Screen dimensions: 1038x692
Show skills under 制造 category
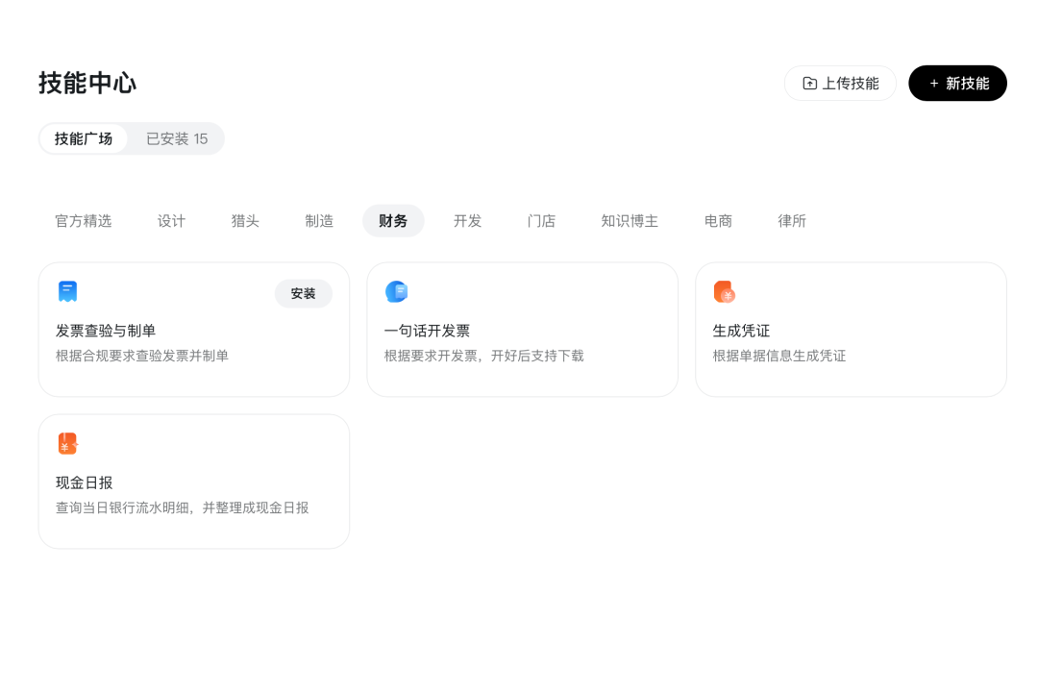[x=319, y=221]
